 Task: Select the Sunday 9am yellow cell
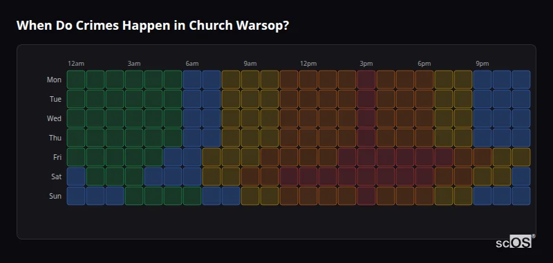[x=250, y=196]
